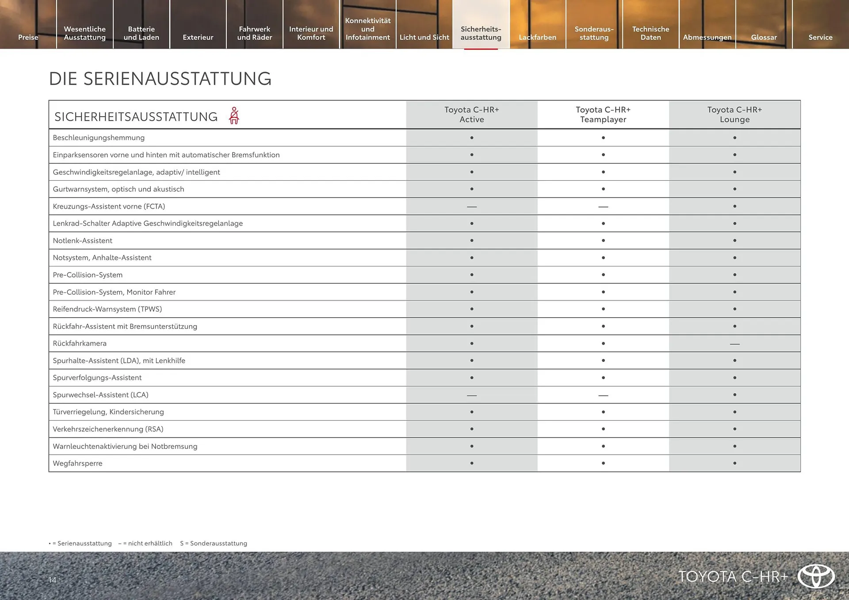
Task: Select the Exterieur tab
Action: [198, 37]
